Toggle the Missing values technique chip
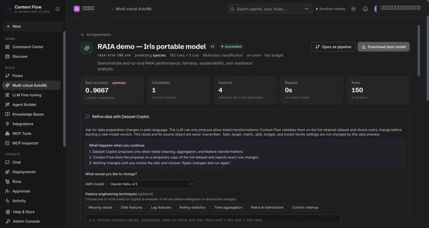The width and height of the screenshot is (429, 228). click(100, 208)
